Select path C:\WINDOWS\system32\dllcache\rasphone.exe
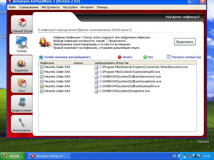214x160 pixels. [x=130, y=81]
